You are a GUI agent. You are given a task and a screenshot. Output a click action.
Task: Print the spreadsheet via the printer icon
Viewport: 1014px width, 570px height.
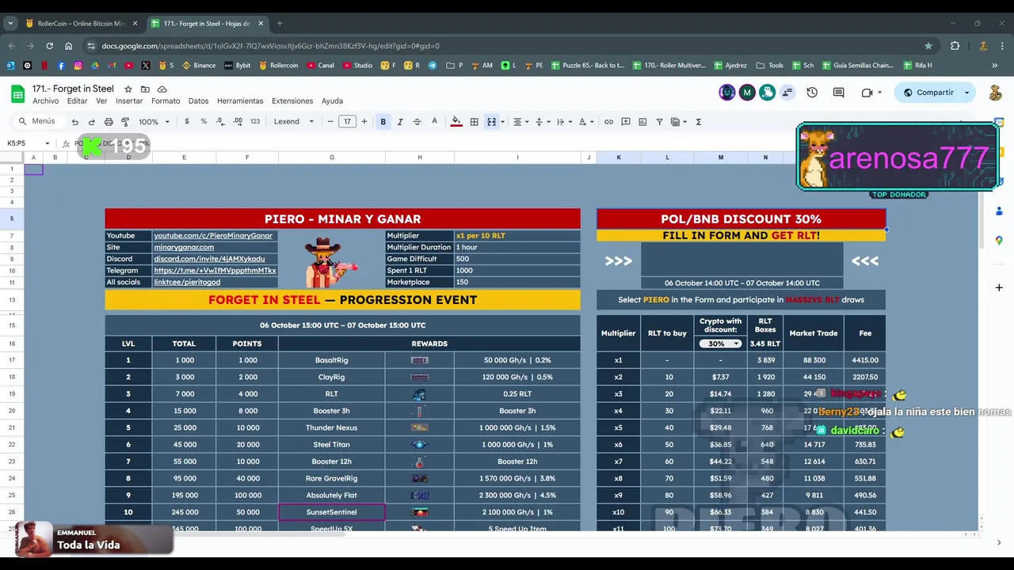point(109,122)
